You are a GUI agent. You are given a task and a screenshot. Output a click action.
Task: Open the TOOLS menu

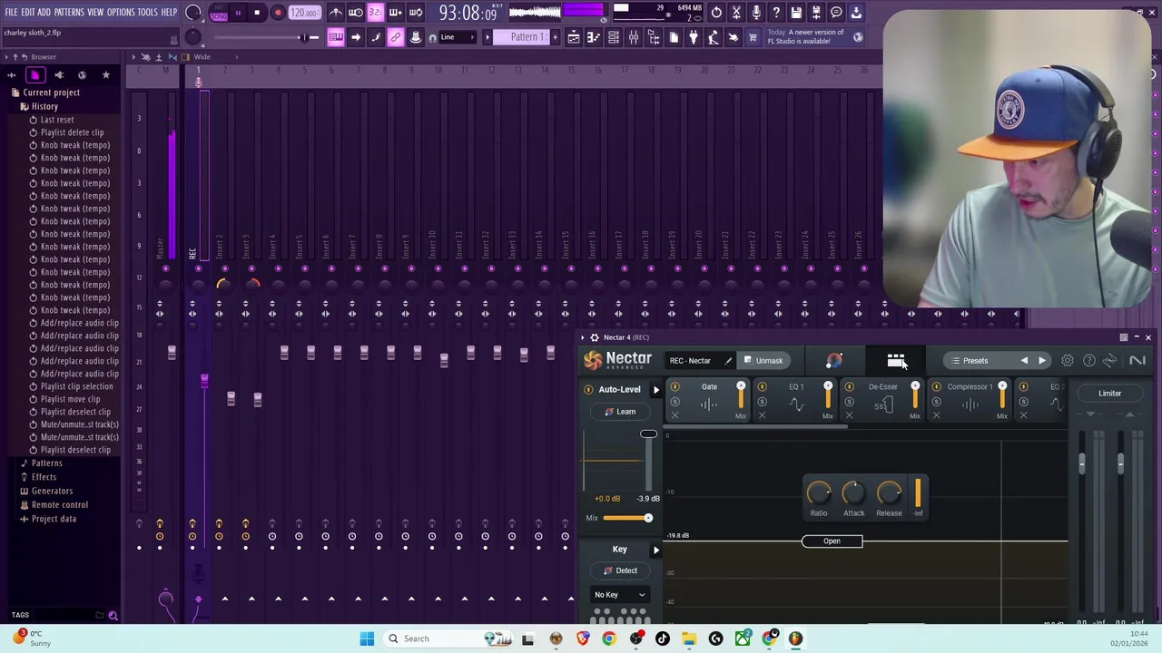[x=148, y=13]
